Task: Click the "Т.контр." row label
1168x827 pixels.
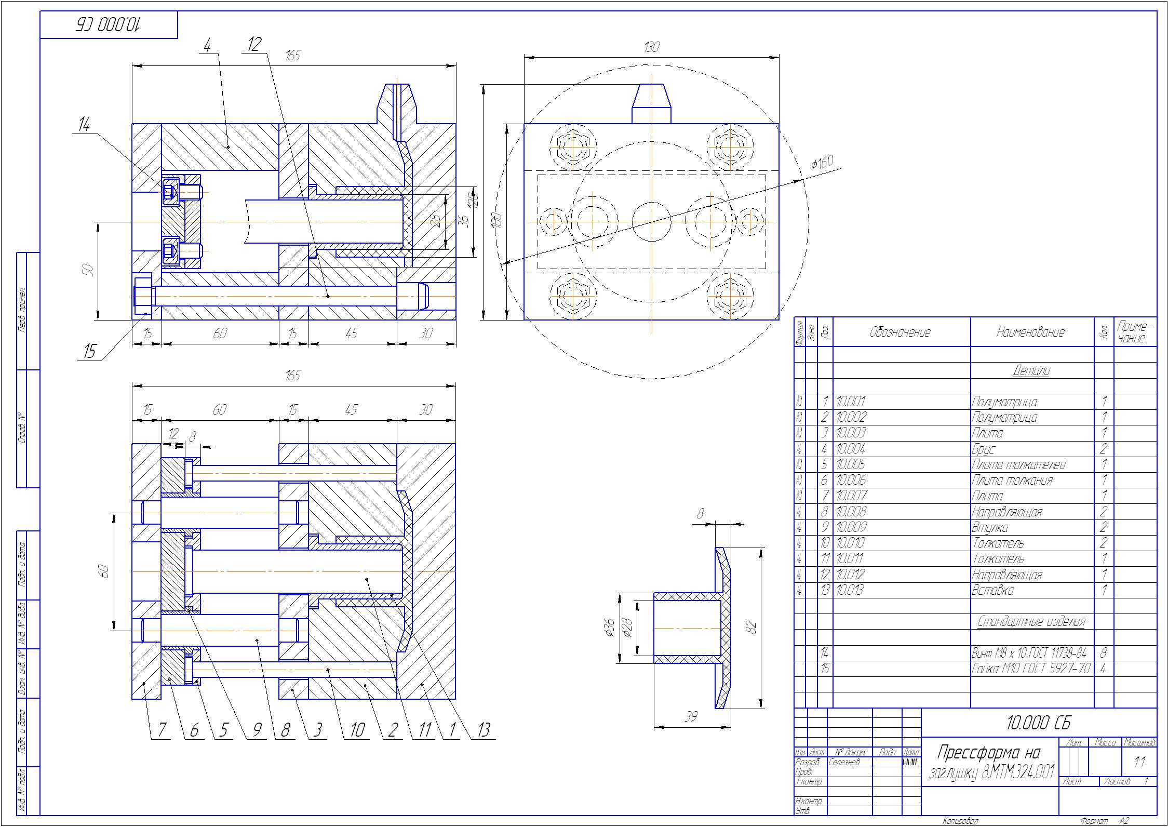Action: click(809, 781)
